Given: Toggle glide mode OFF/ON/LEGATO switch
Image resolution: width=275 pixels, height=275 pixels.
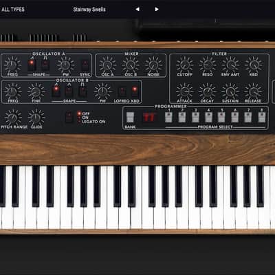Looking at the screenshot, I should pos(69,117).
